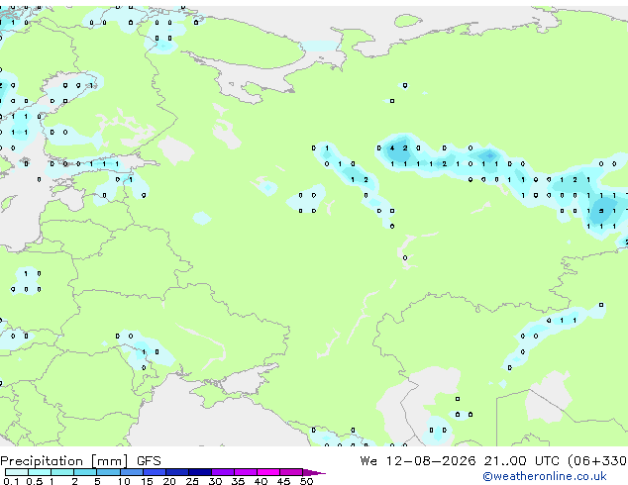
Task: Select the 40–45 mm magenta legend swatch
Action: pos(268,472)
